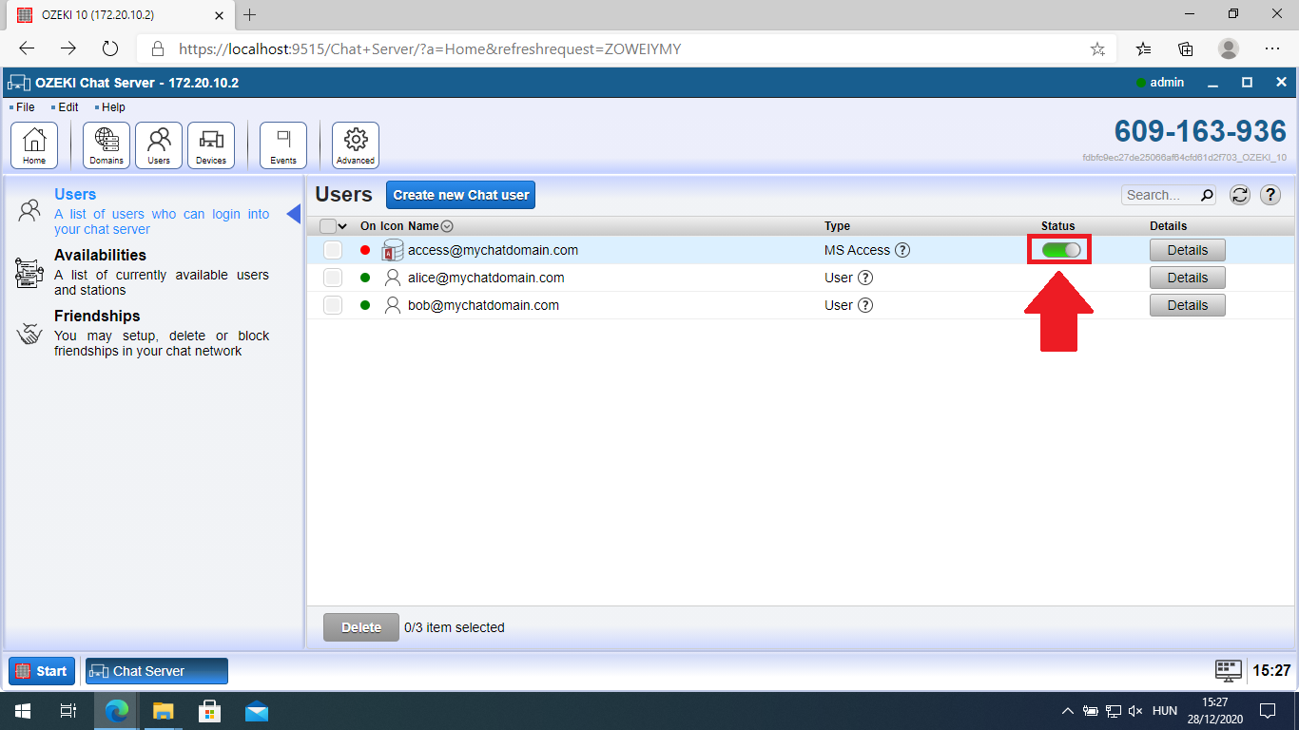Toggle status switch for access@mychatdomain.com
The height and width of the screenshot is (730, 1299).
coord(1060,250)
